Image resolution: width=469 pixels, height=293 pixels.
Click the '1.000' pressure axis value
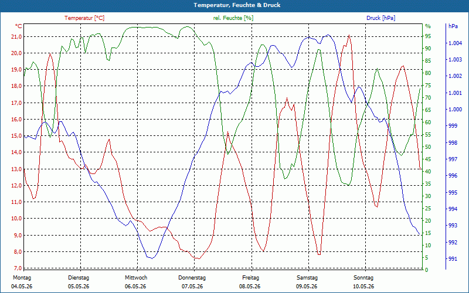[x=455, y=110]
